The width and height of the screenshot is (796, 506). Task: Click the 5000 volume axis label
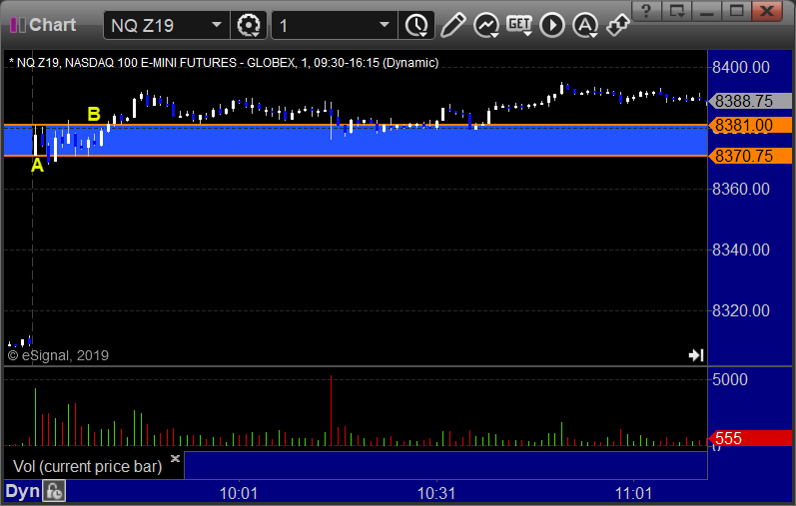tap(729, 379)
